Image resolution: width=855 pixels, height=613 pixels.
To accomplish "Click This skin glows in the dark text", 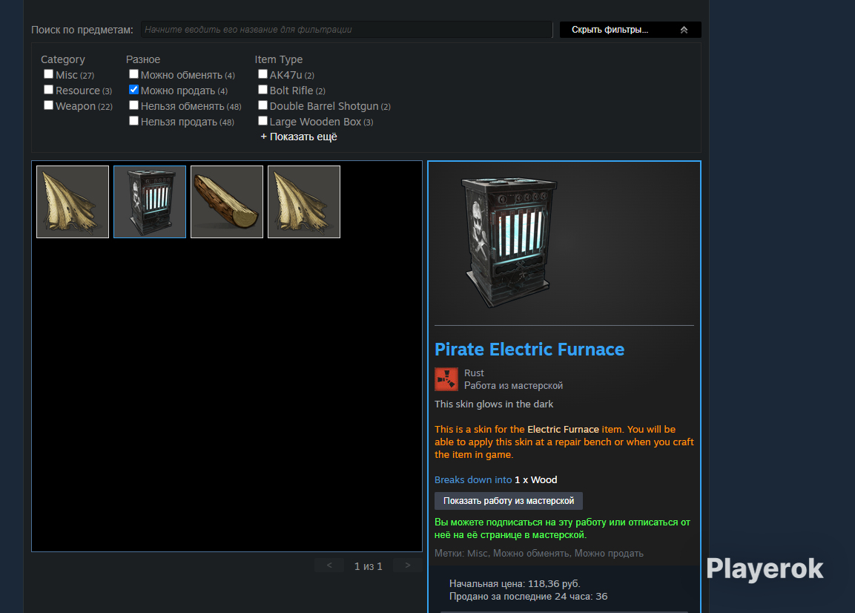I will click(x=494, y=404).
